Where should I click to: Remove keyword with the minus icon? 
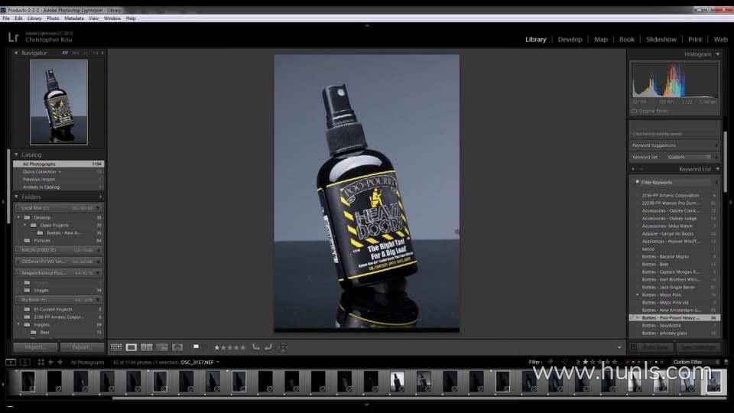coord(641,169)
